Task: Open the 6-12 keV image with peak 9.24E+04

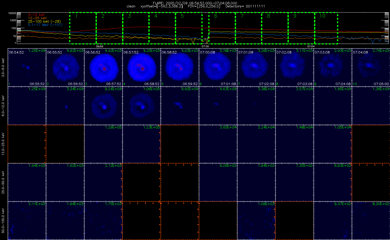Action: [x=103, y=105]
